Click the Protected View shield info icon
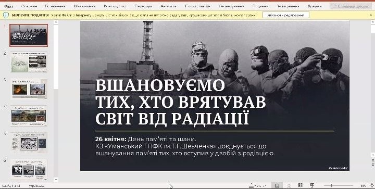Viewport: 375px width, 189px height. coord(6,15)
